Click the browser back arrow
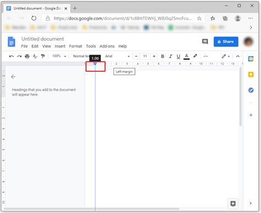Image resolution: width=261 pixels, height=213 pixels. (x=9, y=18)
